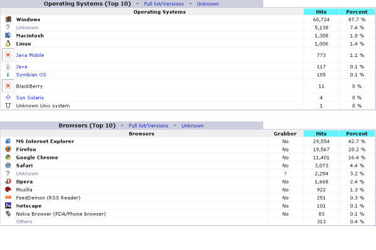Image resolution: width=376 pixels, height=250 pixels.
Task: Click the broken image icon for Java Mobile
Action: click(8, 55)
